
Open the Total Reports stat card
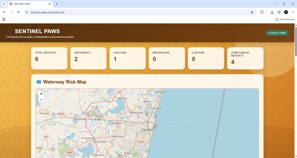click(x=49, y=58)
